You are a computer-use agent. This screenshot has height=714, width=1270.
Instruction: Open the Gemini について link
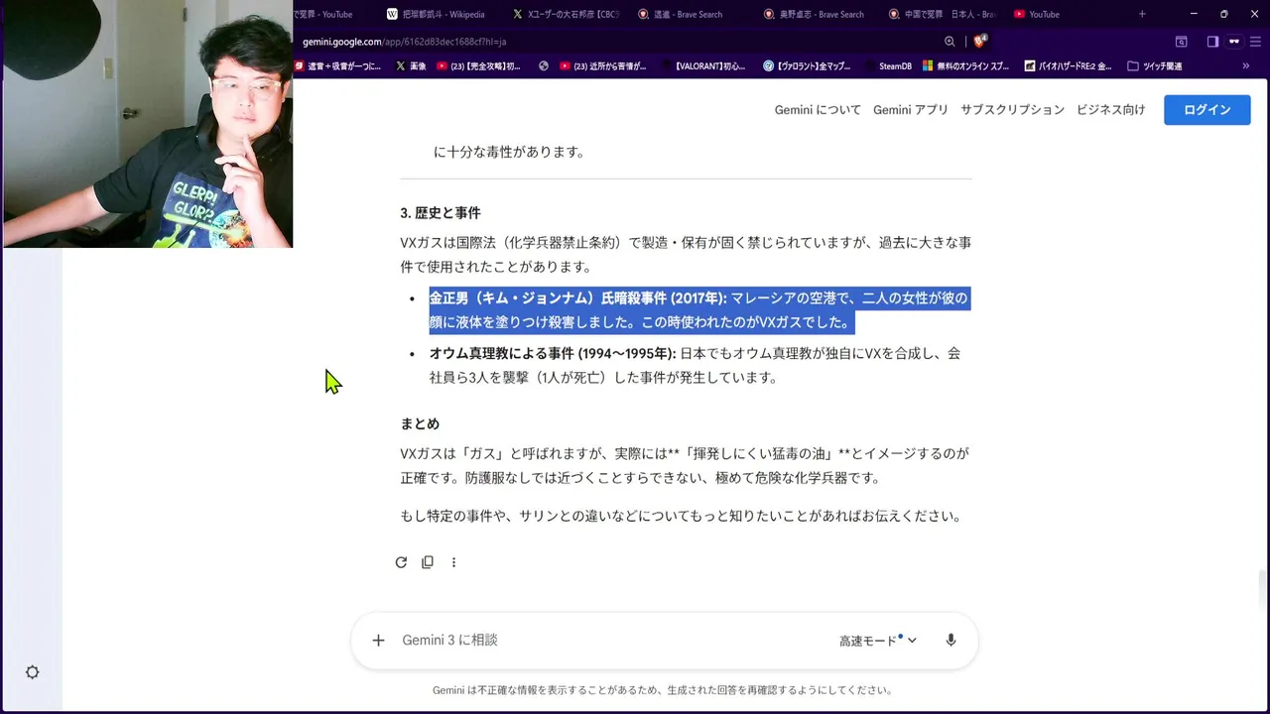point(818,110)
